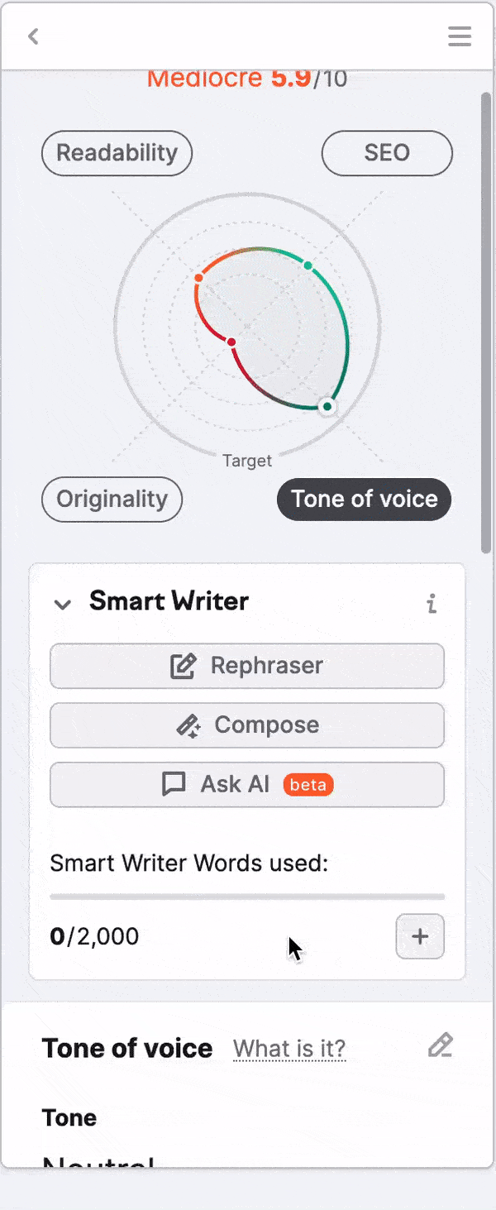The height and width of the screenshot is (1210, 496).
Task: Click the back arrow at top left
Action: point(33,36)
